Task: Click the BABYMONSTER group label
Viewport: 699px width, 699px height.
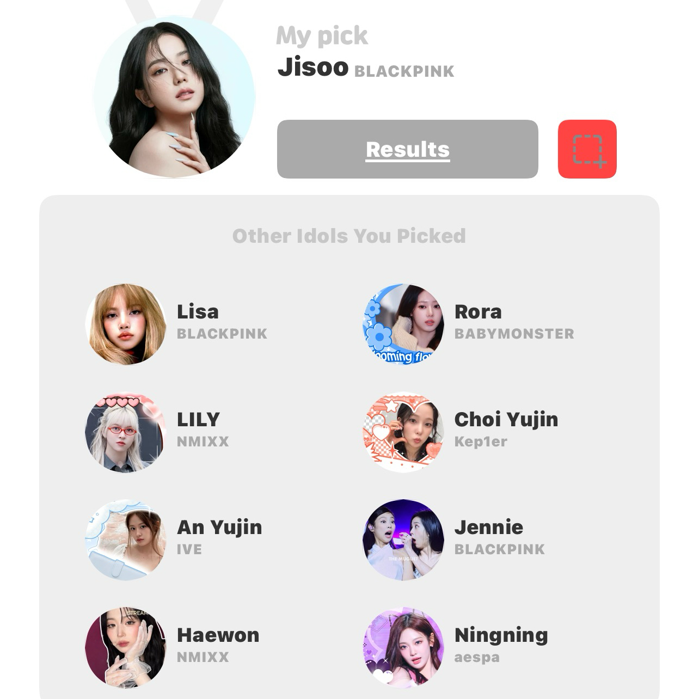Action: [x=514, y=334]
